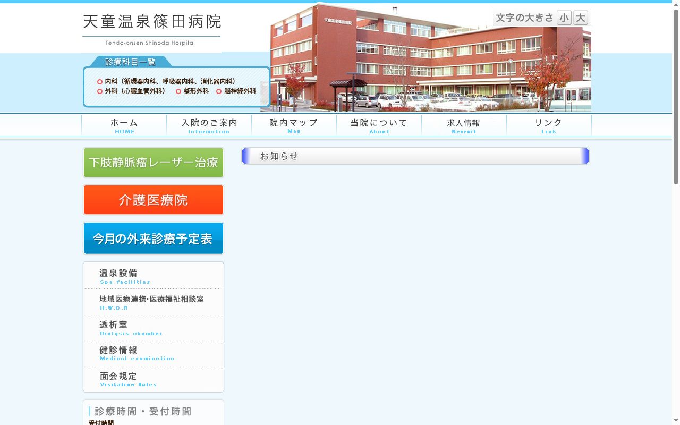
Task: Open 健診情報 Medical examination link
Action: pyautogui.click(x=153, y=354)
